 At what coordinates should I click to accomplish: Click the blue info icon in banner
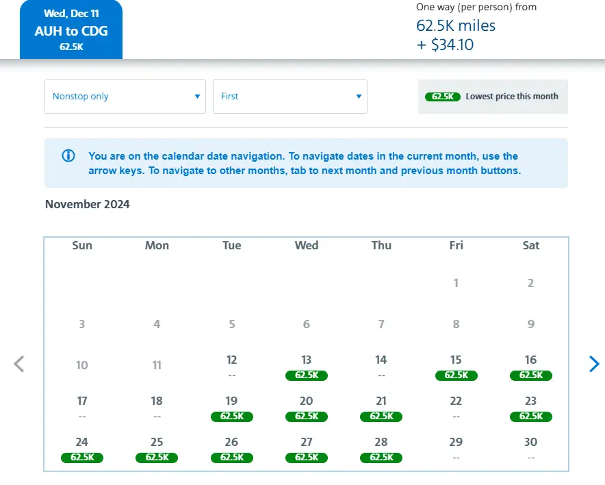pos(68,156)
